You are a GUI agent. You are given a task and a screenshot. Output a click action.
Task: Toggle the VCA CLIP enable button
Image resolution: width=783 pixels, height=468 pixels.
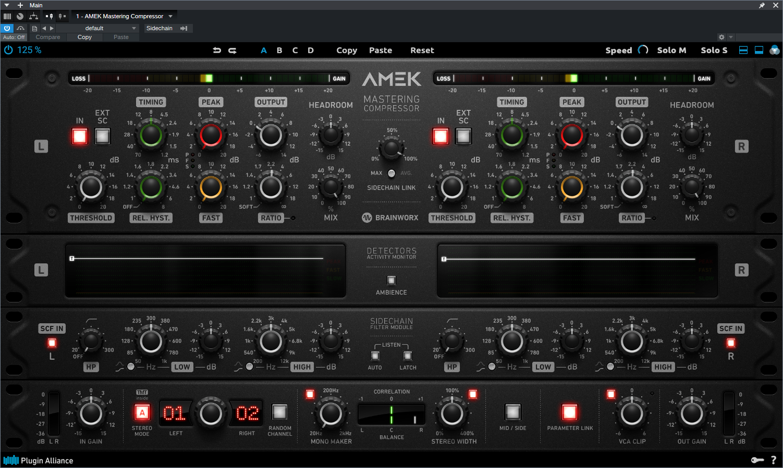(x=611, y=394)
